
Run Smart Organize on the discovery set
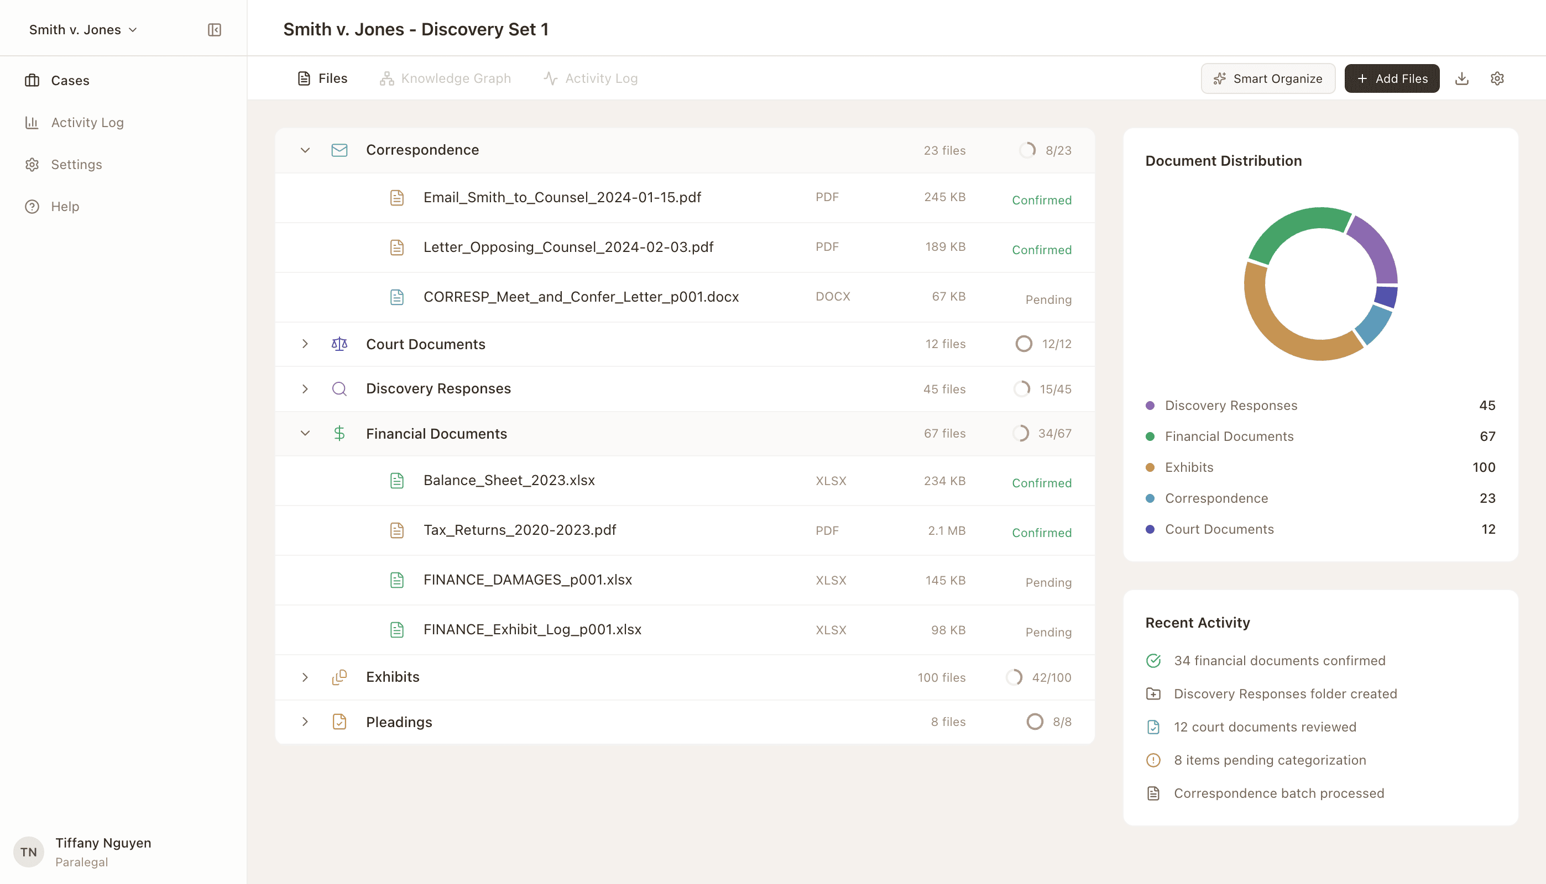(x=1268, y=78)
